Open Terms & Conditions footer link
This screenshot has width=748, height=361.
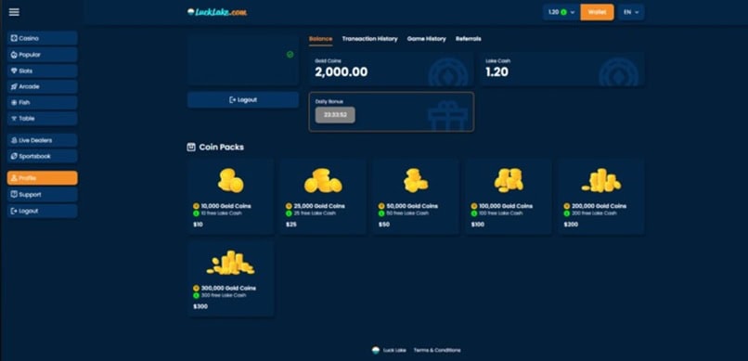437,350
